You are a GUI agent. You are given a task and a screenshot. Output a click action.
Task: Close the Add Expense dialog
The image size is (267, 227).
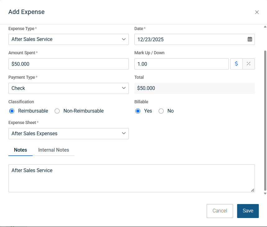coord(257,12)
